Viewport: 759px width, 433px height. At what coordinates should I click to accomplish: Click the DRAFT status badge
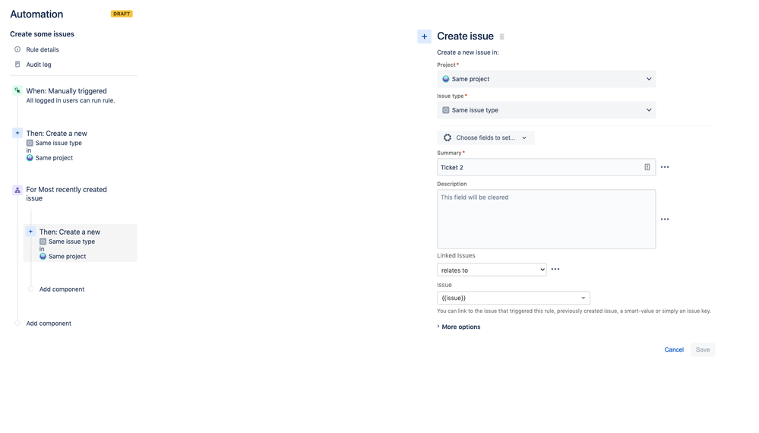[122, 14]
